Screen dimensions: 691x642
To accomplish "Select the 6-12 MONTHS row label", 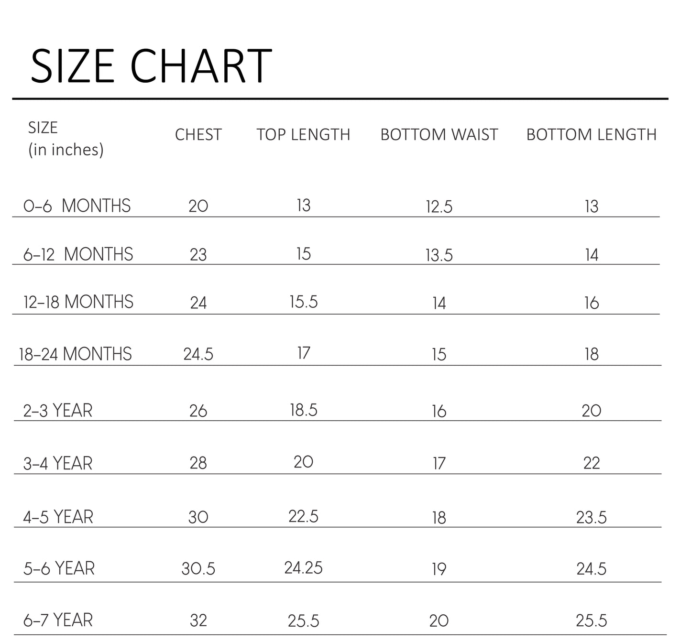I will point(78,254).
